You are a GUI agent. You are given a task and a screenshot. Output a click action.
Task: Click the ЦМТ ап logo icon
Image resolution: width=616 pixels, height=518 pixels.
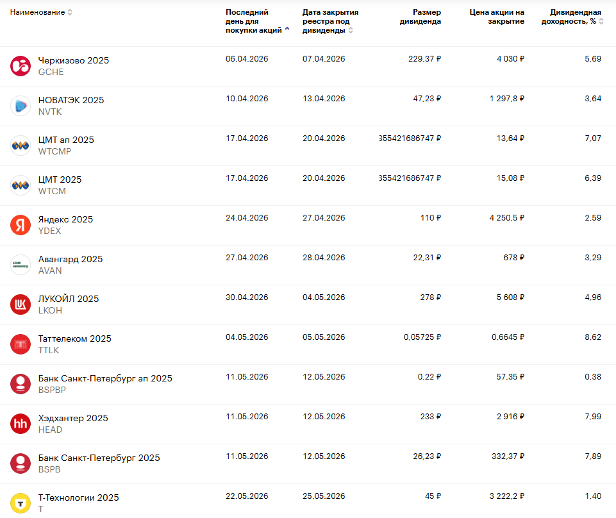[21, 146]
